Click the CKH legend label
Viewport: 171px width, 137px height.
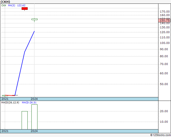(4, 6)
